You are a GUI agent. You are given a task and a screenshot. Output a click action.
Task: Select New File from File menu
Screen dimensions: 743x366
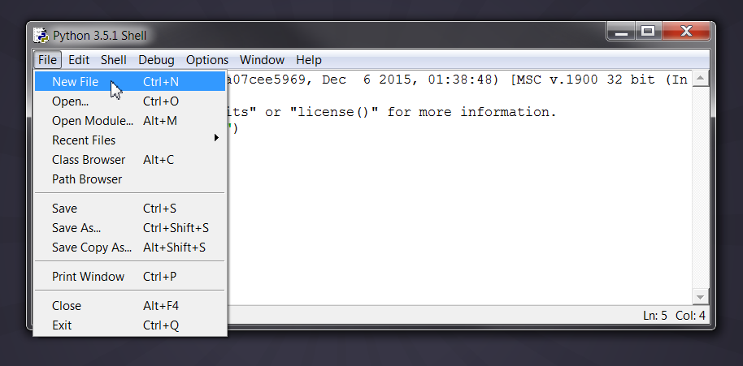pos(130,82)
